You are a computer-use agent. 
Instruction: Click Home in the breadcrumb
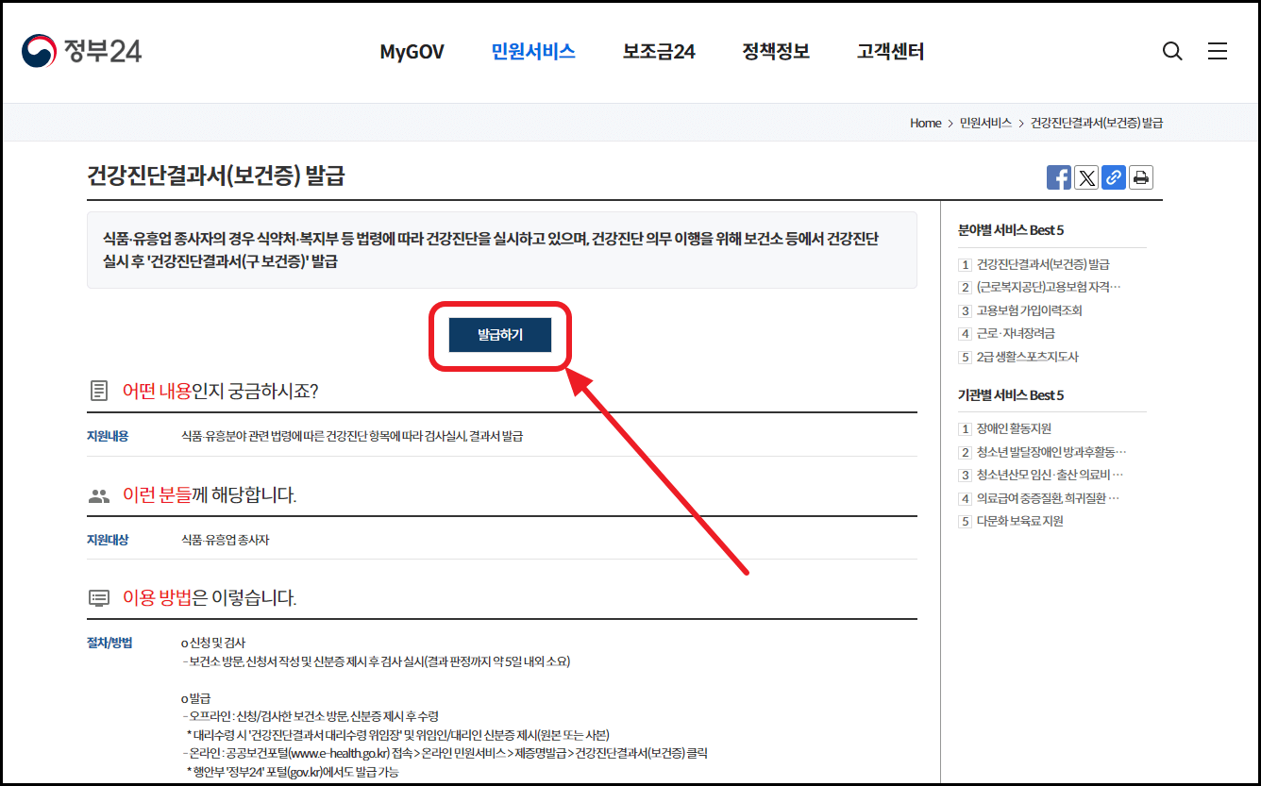[x=925, y=123]
